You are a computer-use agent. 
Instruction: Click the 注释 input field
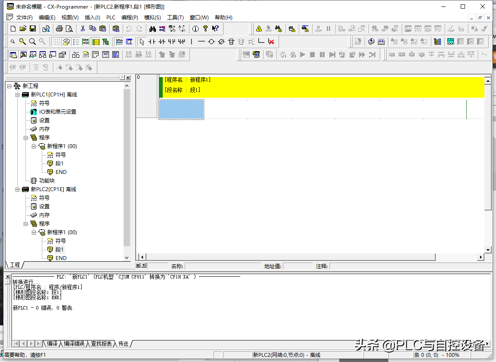[409, 266]
